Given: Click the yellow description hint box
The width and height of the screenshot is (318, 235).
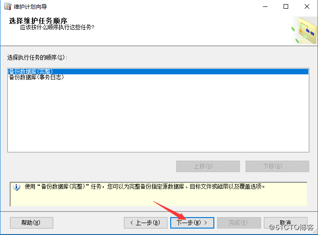Looking at the screenshot, I should click(x=159, y=194).
